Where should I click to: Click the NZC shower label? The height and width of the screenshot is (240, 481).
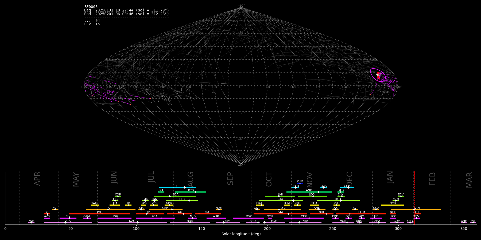pyautogui.click(x=132, y=221)
